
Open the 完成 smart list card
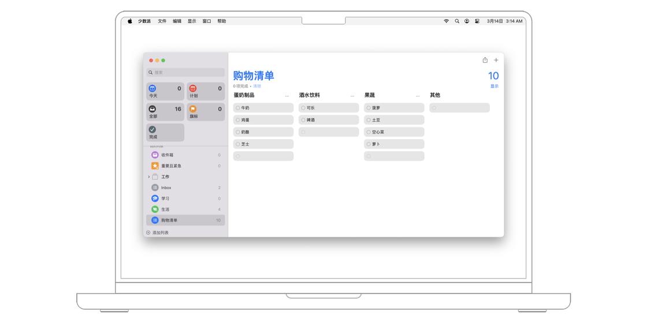click(165, 133)
